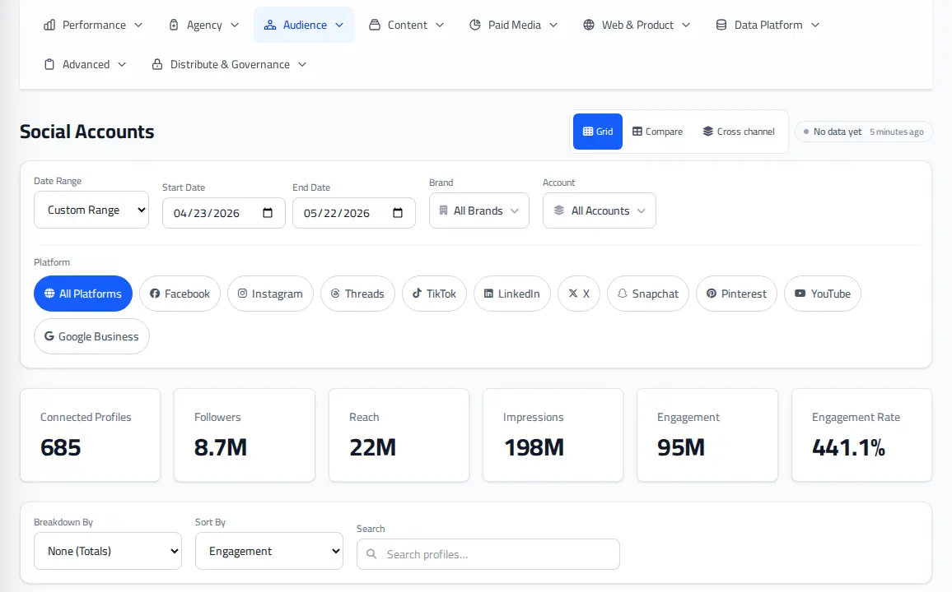Expand the All Accounts dropdown
This screenshot has width=952, height=592.
(600, 210)
